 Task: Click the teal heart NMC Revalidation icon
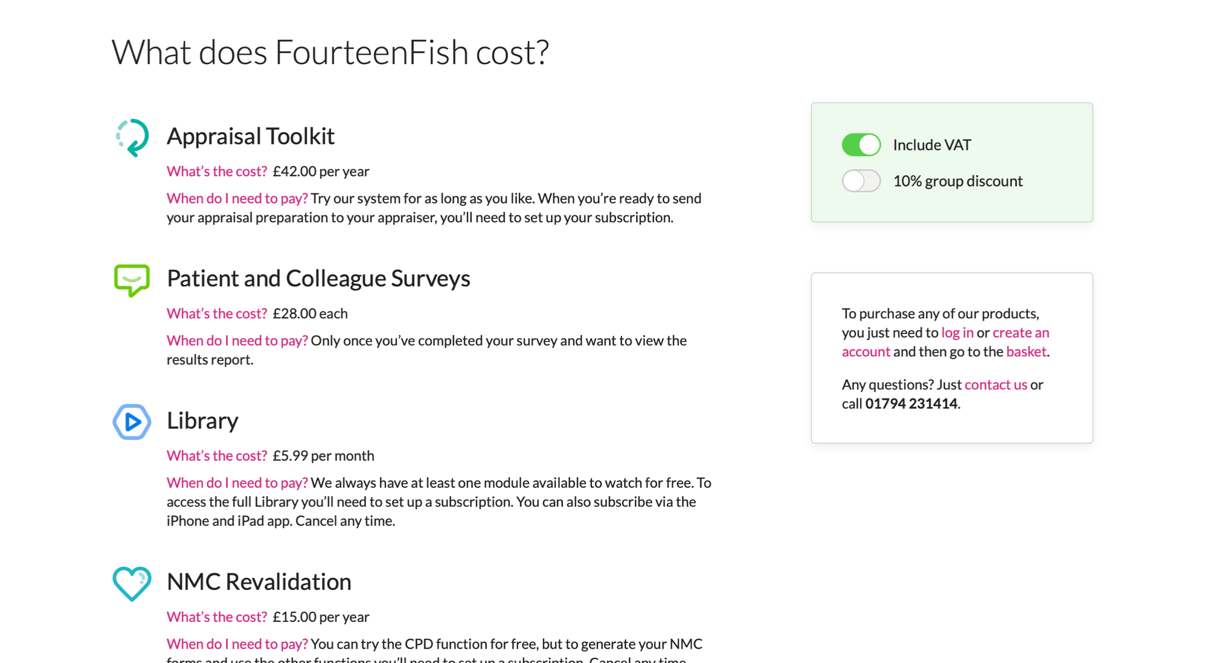tap(132, 583)
